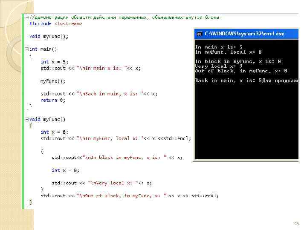Click console output 'Out of block, in myFunc'
The image size is (307, 230).
pos(241,71)
